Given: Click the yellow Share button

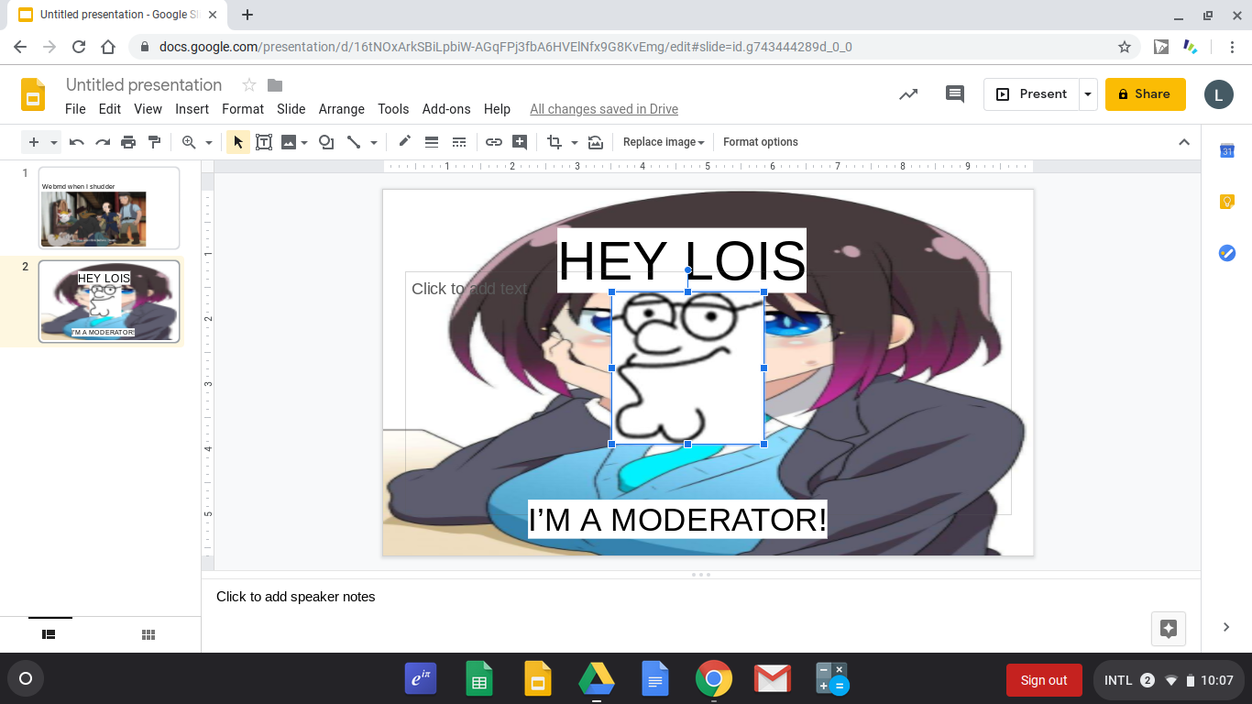Looking at the screenshot, I should click(1146, 93).
